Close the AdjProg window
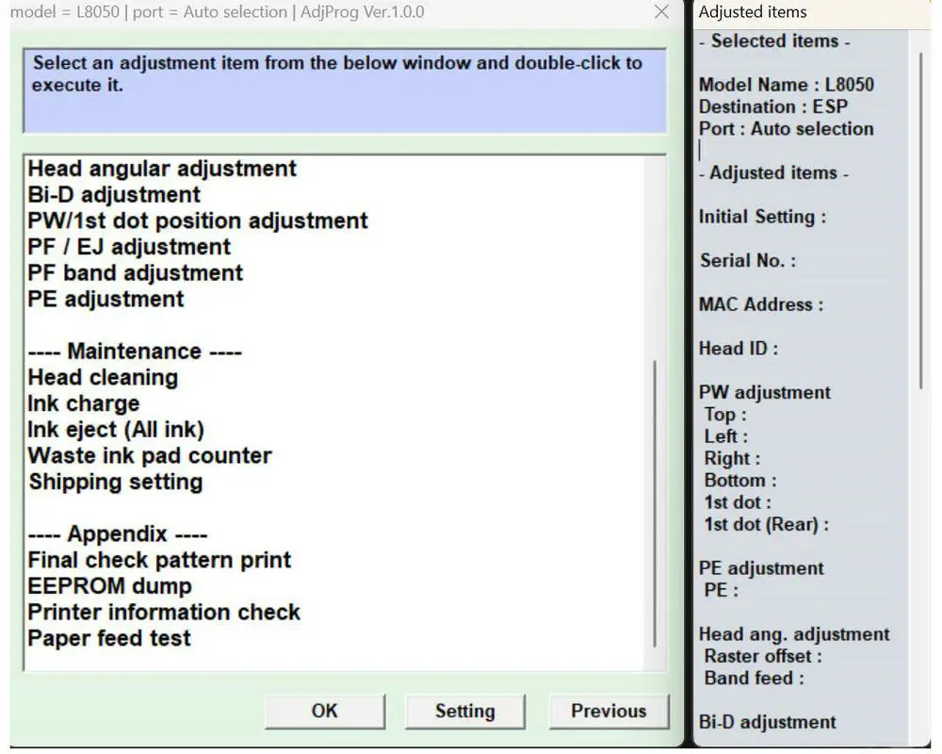The image size is (942, 754). click(661, 11)
